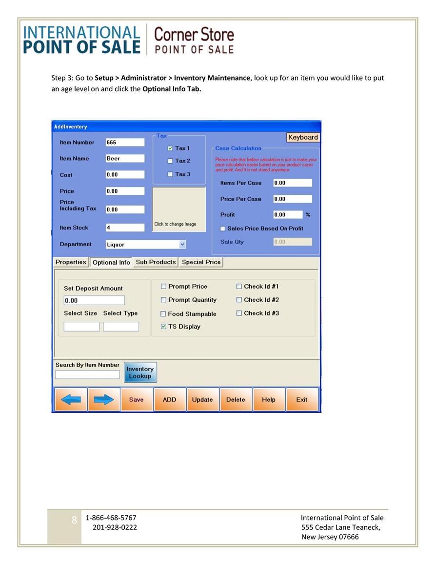
Task: Tick the Tax 3 checkbox
Action: click(170, 174)
